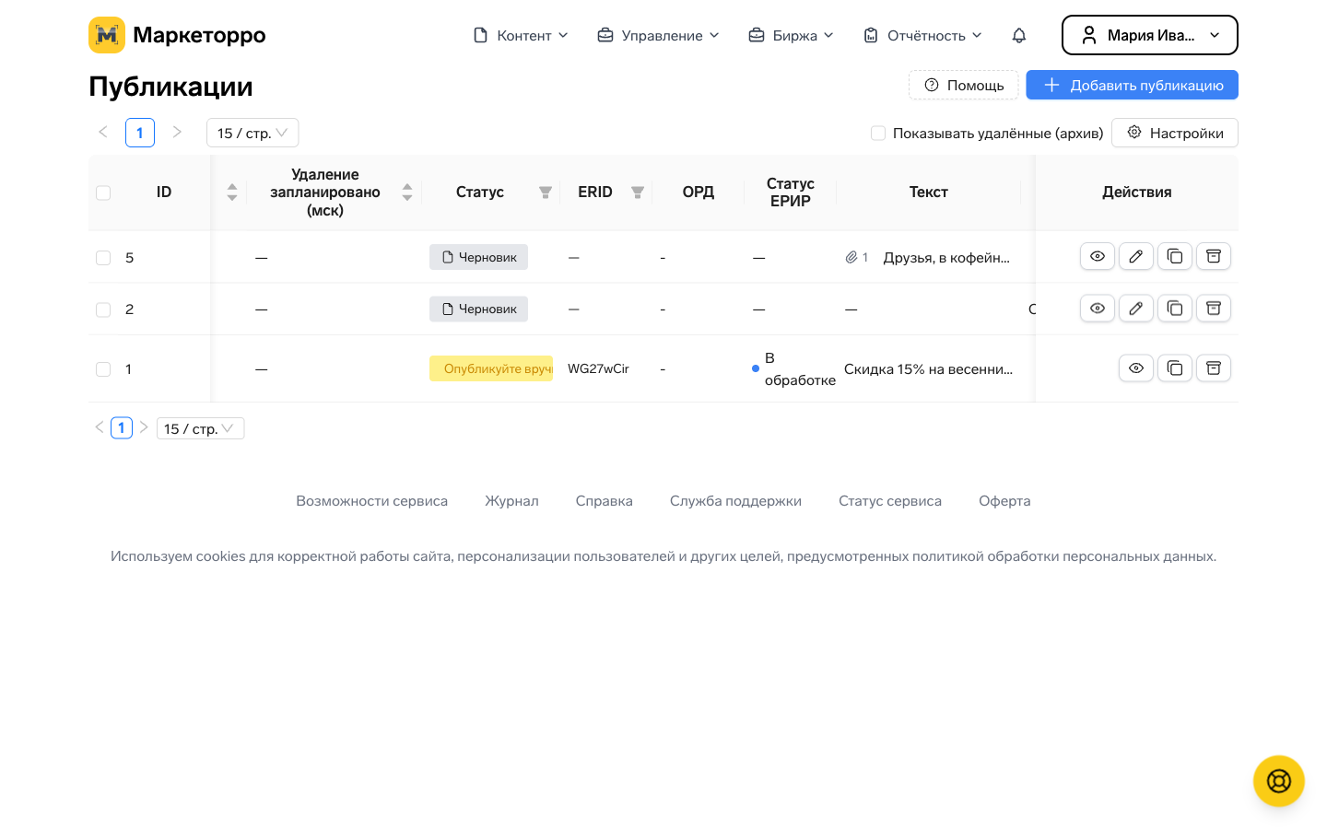Viewport: 1327px width, 829px height.
Task: Duplicate publication 1 with the copy icon
Action: tap(1175, 368)
